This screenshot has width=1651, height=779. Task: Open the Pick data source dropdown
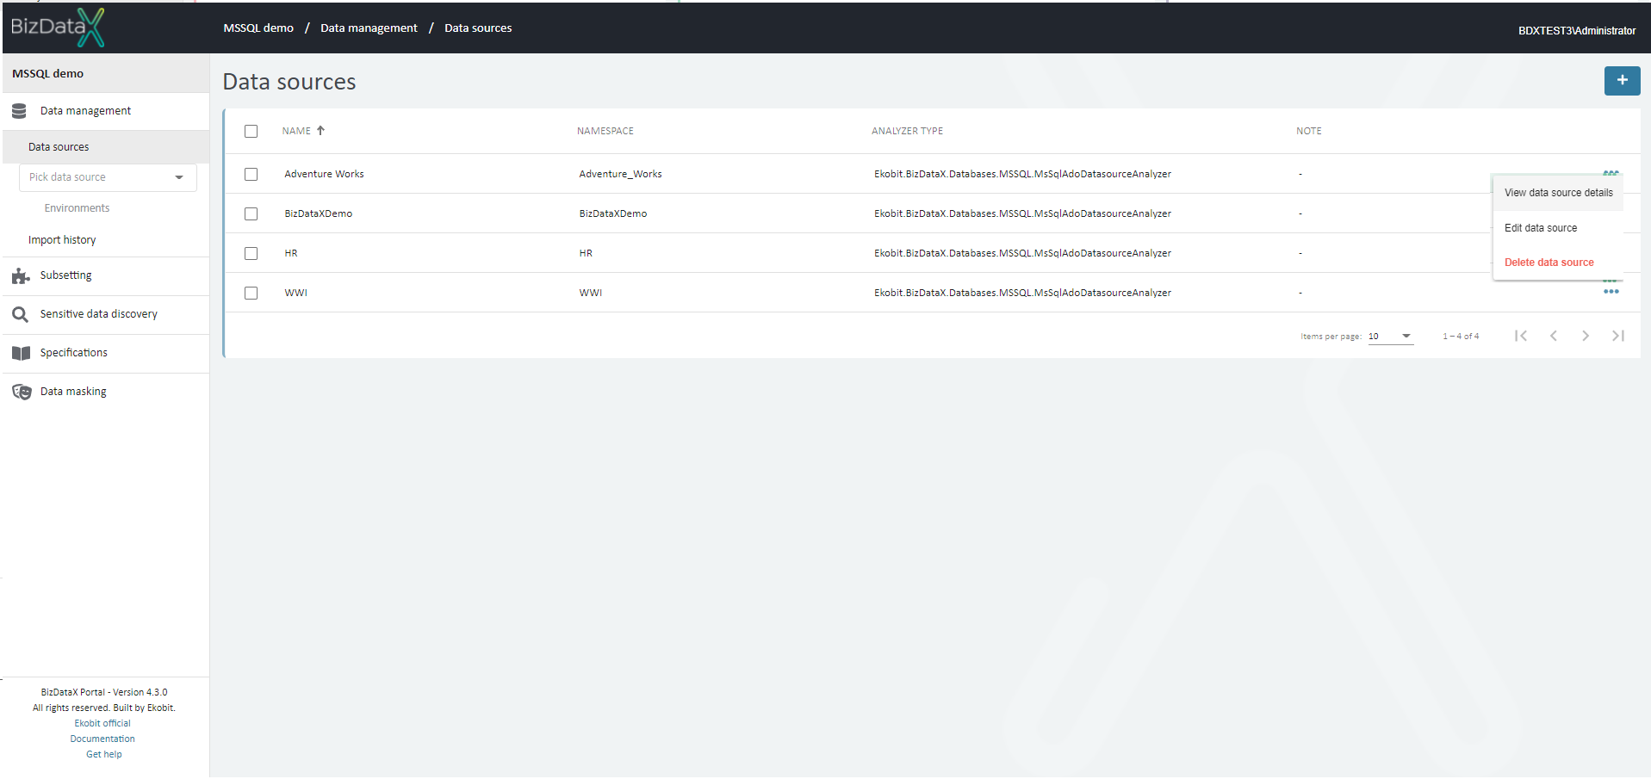click(108, 177)
